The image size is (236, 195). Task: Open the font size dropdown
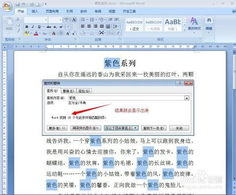[x=60, y=20]
